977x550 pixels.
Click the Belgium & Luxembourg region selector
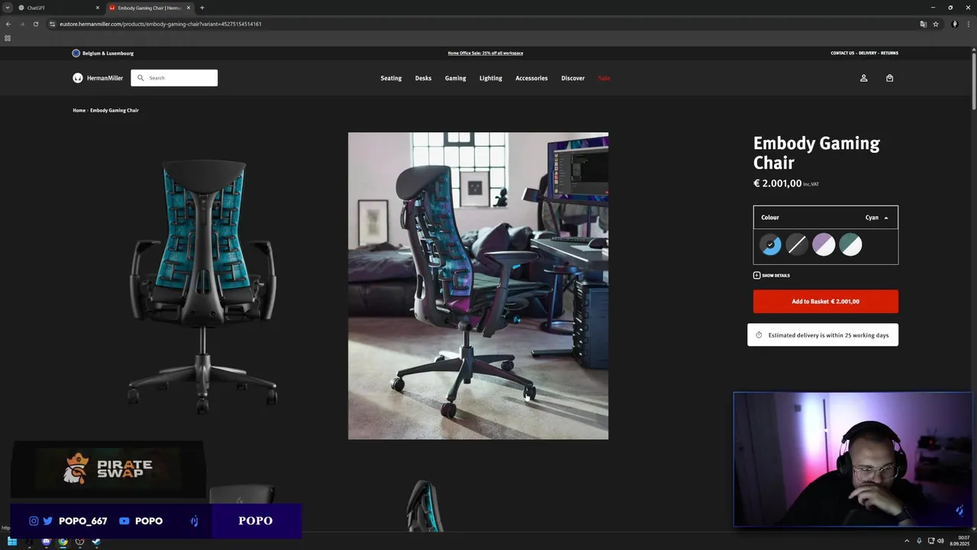pyautogui.click(x=103, y=53)
